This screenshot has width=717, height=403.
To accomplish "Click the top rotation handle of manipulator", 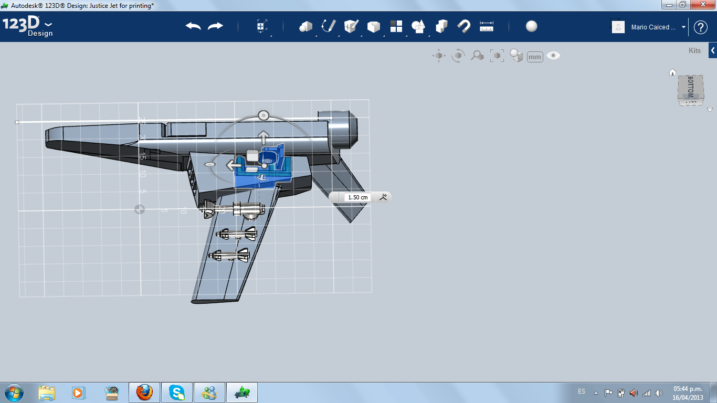I will 263,115.
